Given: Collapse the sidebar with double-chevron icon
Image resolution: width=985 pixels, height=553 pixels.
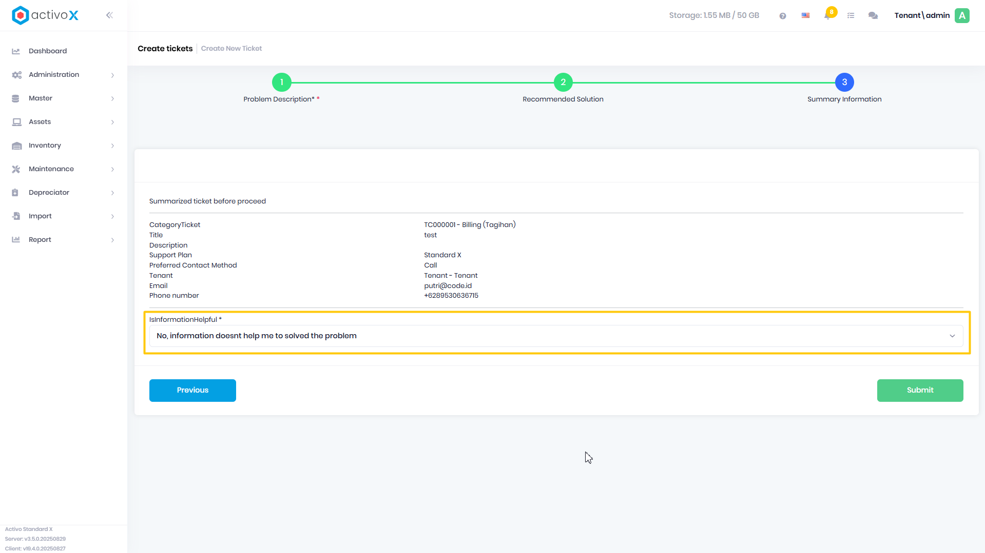Looking at the screenshot, I should (109, 15).
